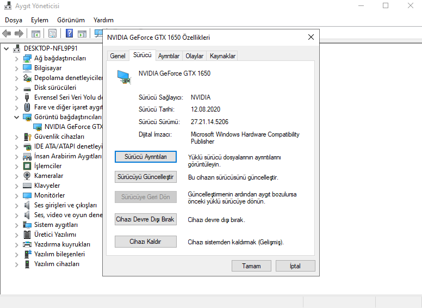Click Sürücüyü Güncelleştir button

(146, 177)
